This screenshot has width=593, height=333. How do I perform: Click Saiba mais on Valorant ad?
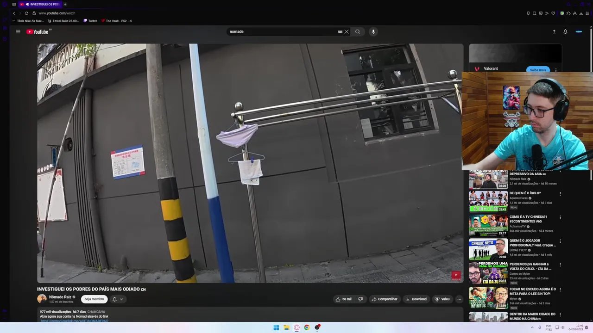click(x=538, y=70)
